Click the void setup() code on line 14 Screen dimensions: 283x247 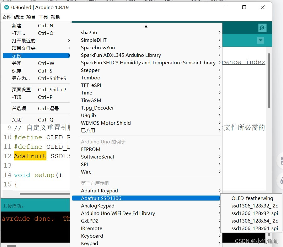38,175
